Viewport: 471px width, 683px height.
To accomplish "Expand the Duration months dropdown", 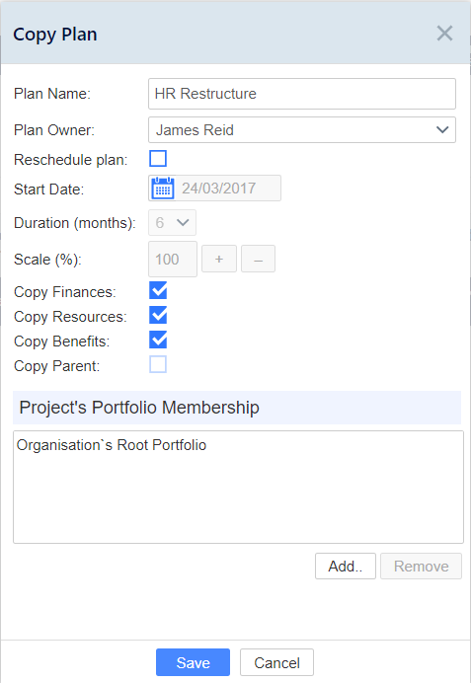I will point(172,223).
